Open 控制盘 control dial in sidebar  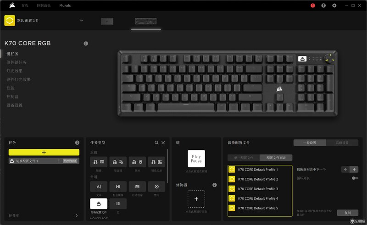(x=12, y=97)
